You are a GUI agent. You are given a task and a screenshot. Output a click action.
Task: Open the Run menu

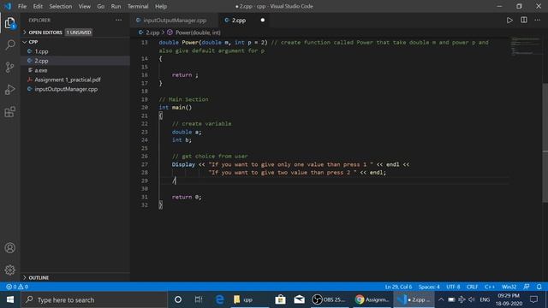(x=116, y=6)
